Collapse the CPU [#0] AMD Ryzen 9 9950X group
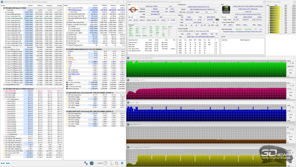 tap(2, 8)
